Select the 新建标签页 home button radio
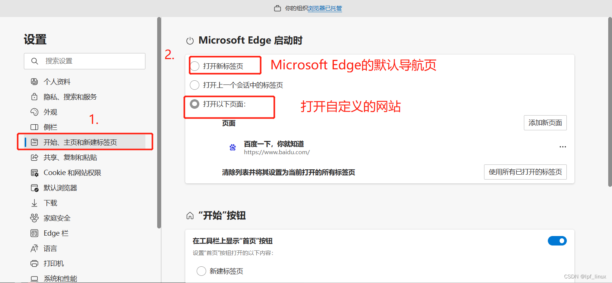Viewport: 612px width, 283px height. point(202,271)
